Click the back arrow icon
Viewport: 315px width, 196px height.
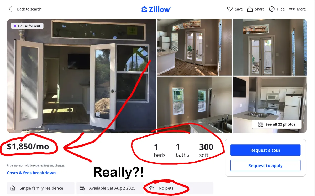[x=10, y=9]
